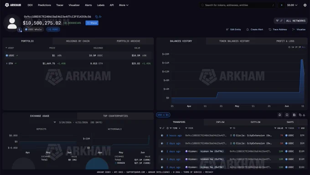This screenshot has height=175, width=310.
Task: Open the From column filter
Action: pyautogui.click(x=186, y=128)
